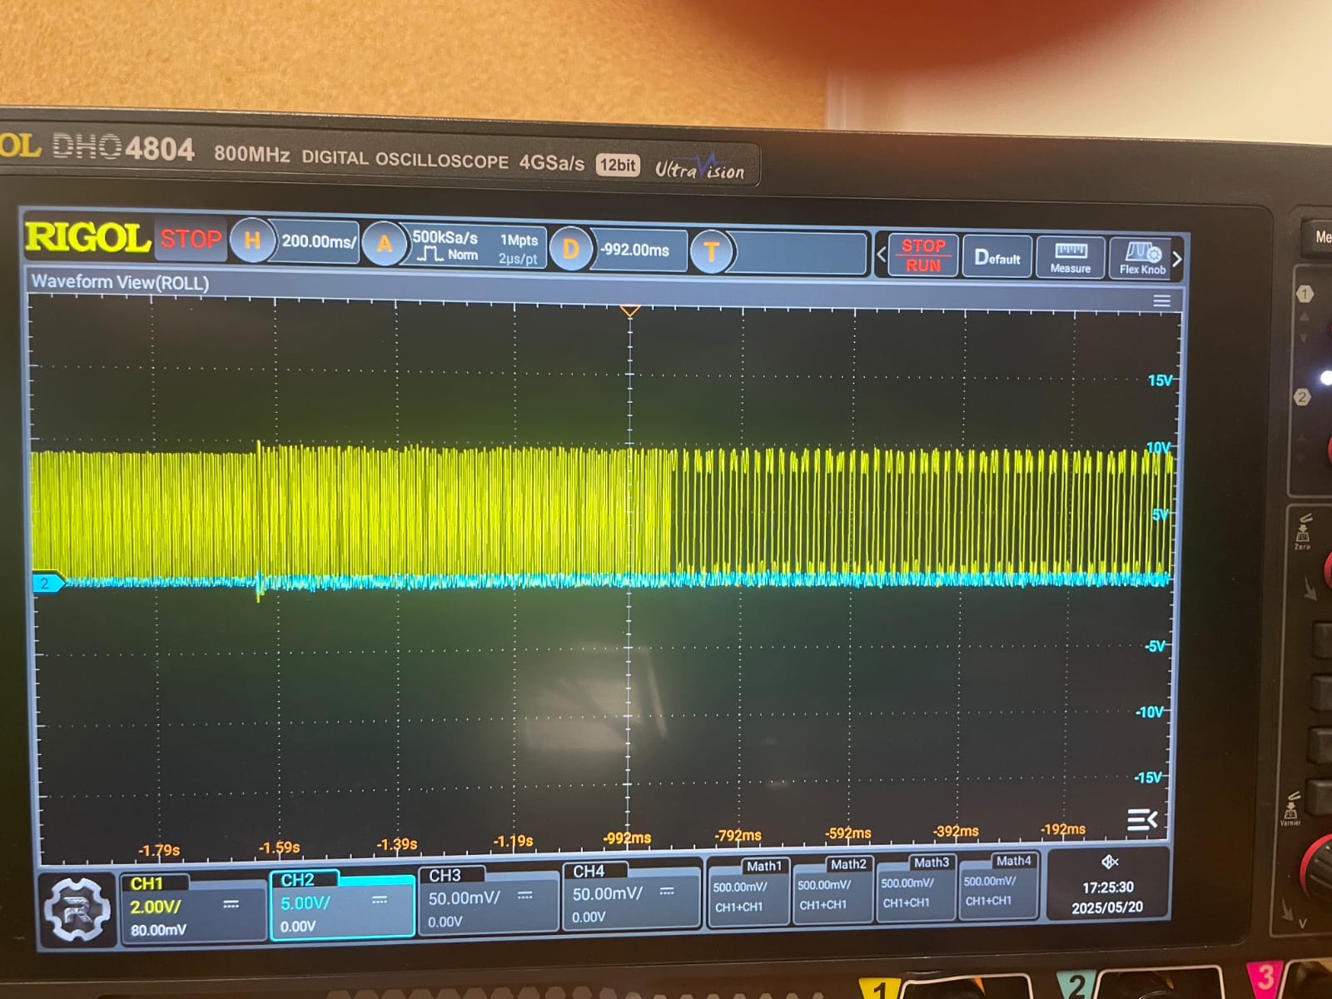The width and height of the screenshot is (1332, 999).
Task: Click the blue CH2 ground level marker
Action: [x=47, y=583]
